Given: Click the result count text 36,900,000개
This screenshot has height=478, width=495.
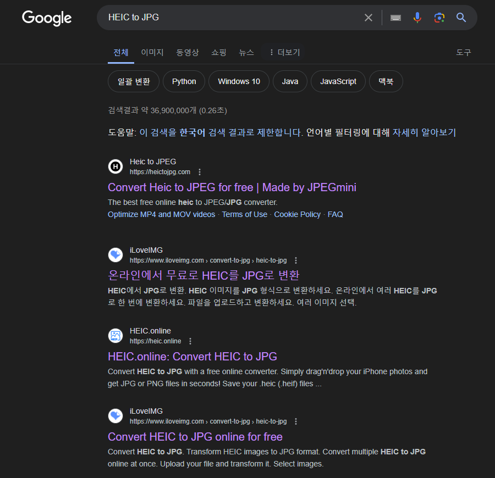Looking at the screenshot, I should [173, 110].
